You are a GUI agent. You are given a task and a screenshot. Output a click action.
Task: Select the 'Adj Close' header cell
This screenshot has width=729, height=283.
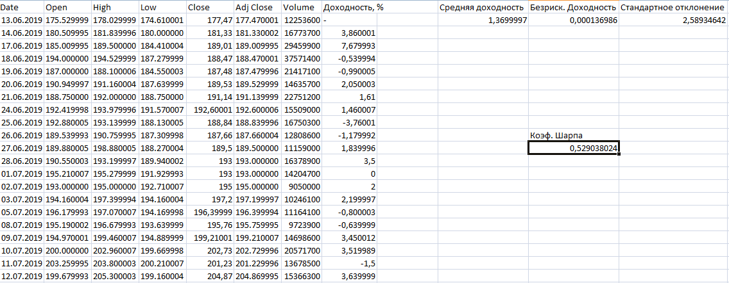[257, 7]
